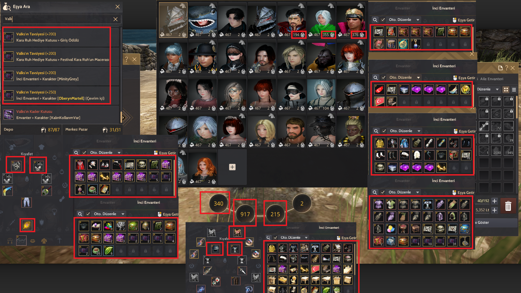Open the İnci Envanteri tab in lower-left panel
The width and height of the screenshot is (521, 293).
tap(148, 202)
